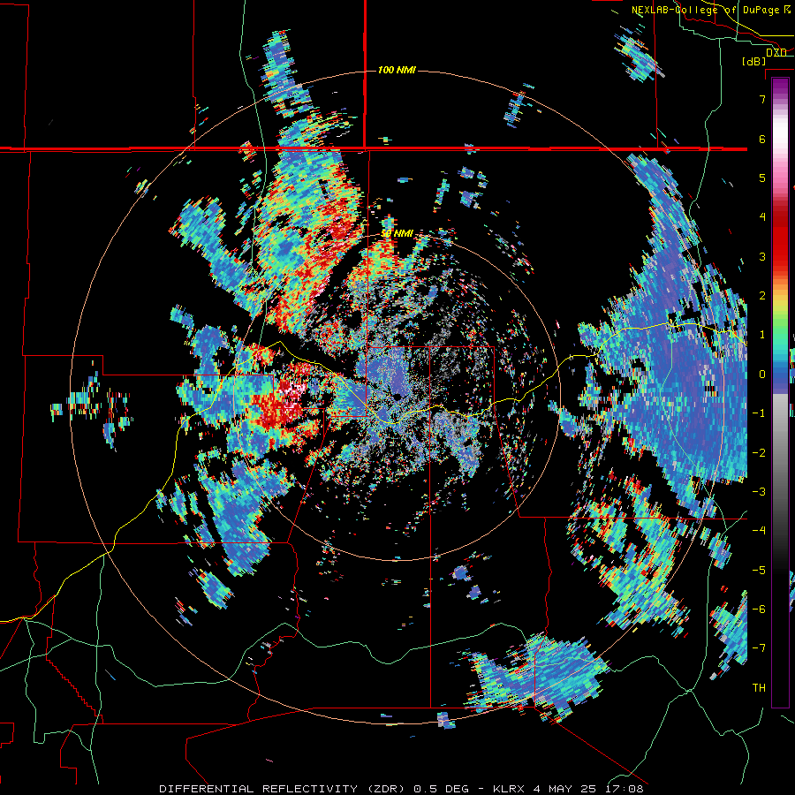Image resolution: width=795 pixels, height=795 pixels.
Task: Click the [dB] units label
Action: tap(754, 61)
